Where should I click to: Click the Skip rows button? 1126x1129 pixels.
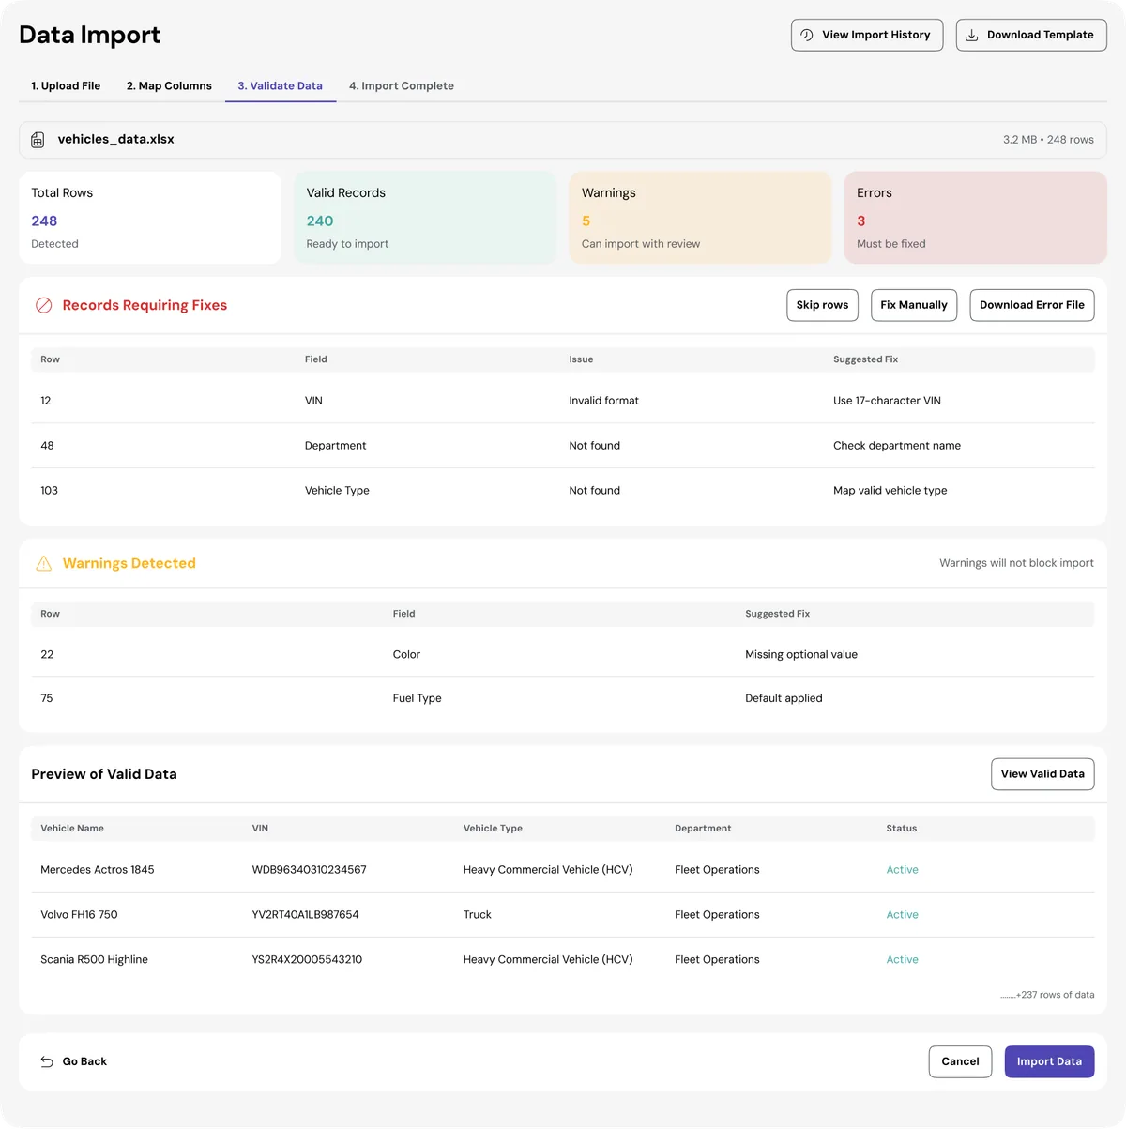822,305
